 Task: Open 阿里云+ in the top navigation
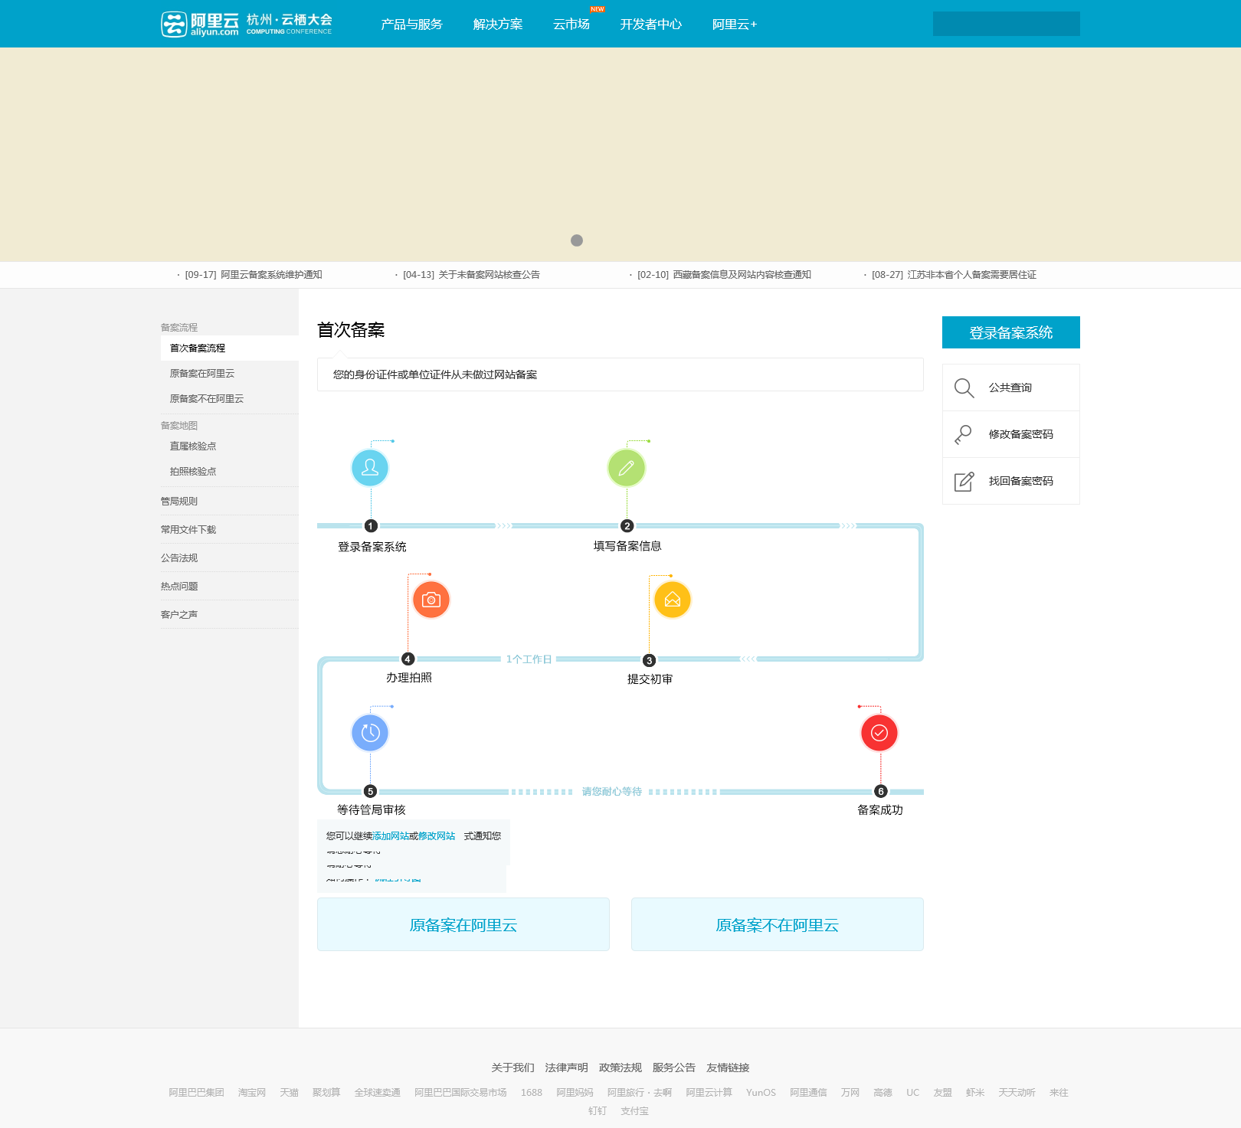pyautogui.click(x=735, y=25)
